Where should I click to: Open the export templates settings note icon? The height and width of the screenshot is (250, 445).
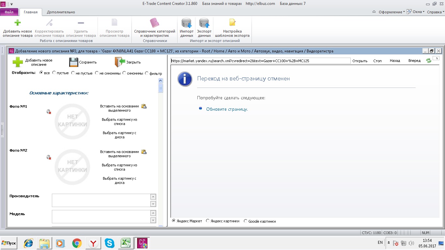tap(232, 22)
